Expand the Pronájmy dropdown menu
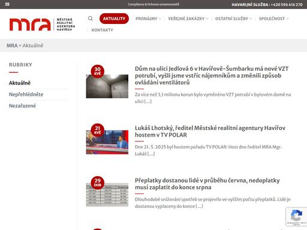 (148, 19)
